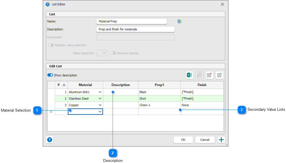Open the Aluminum 6061 material dropdown
This screenshot has height=163, width=286.
click(100, 92)
